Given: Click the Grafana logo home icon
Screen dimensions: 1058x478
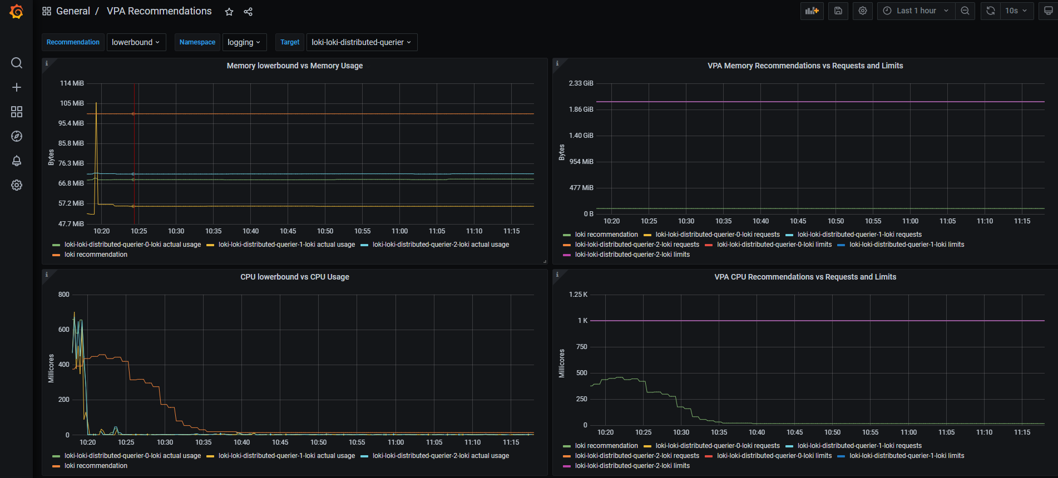Looking at the screenshot, I should [17, 12].
